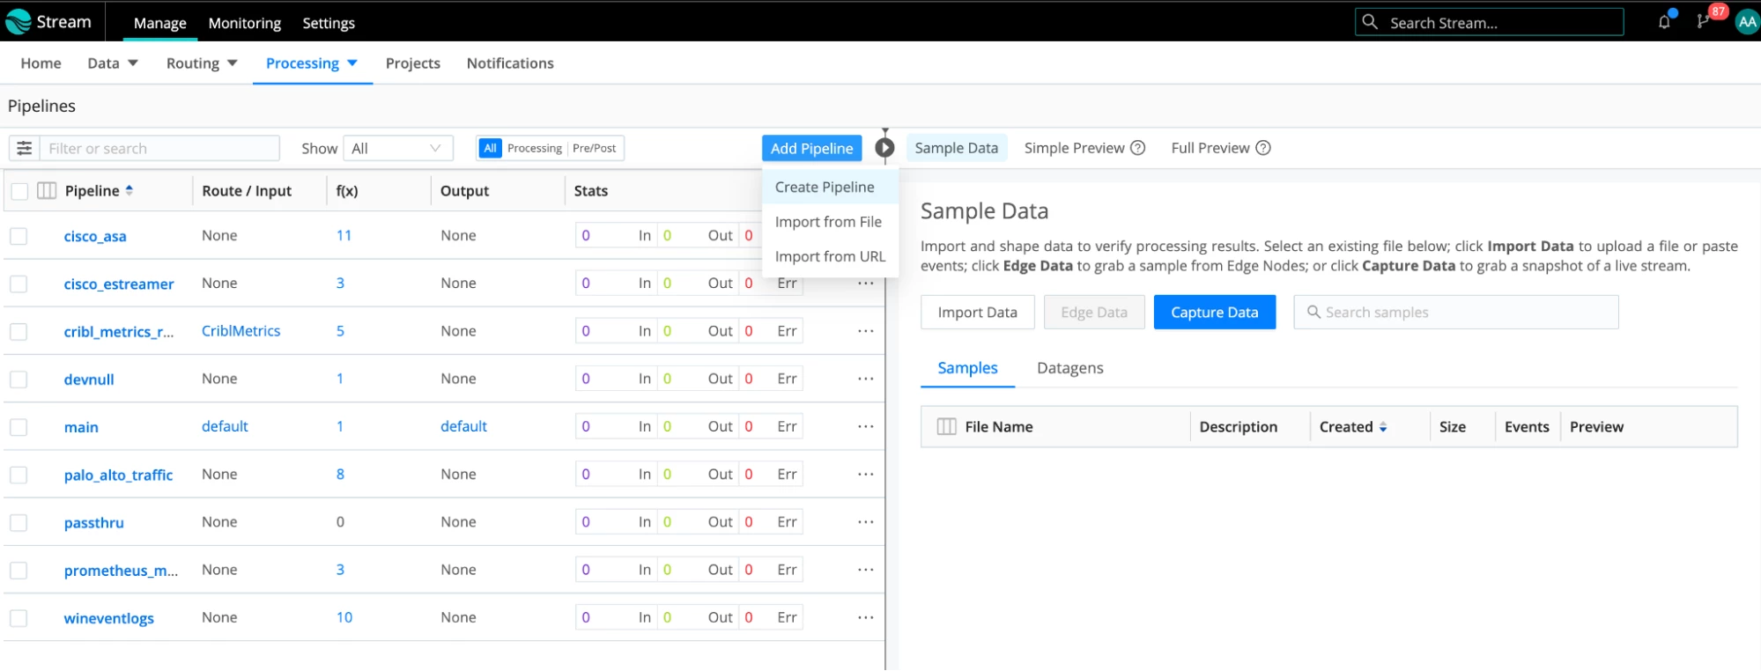This screenshot has height=671, width=1761.
Task: Collapse the preview pane with arrow icon
Action: click(884, 148)
